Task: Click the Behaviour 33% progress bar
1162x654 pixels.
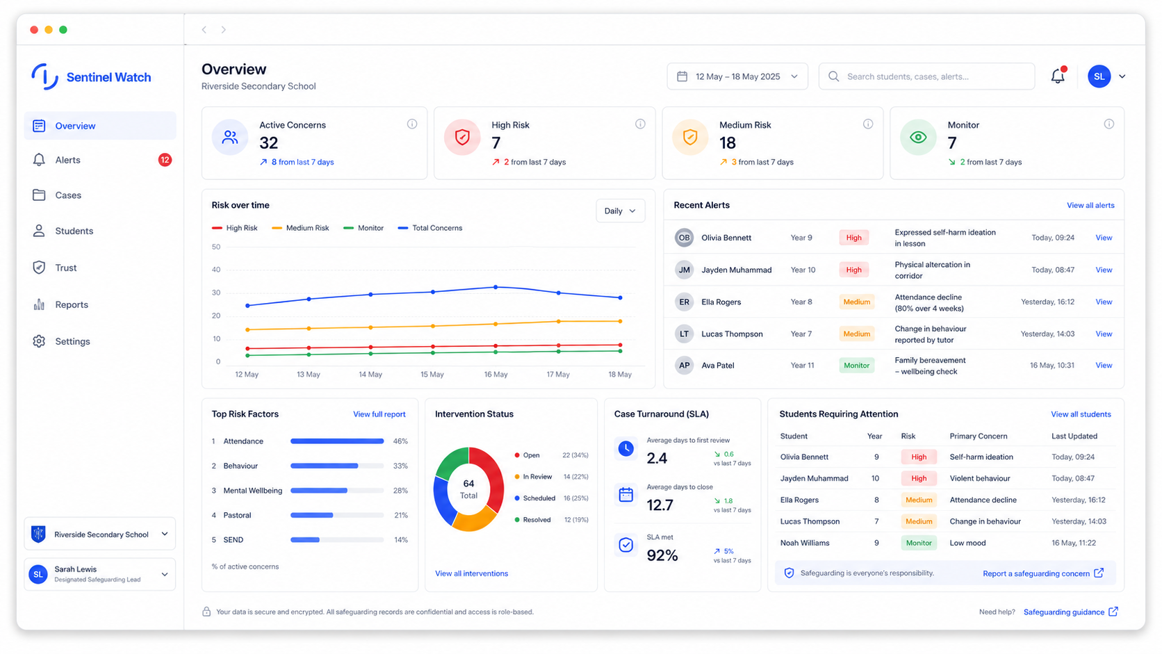Action: 337,466
